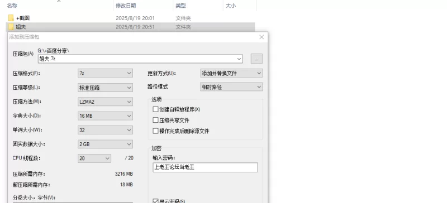Sort files by the 大小 column header
Viewport: 447px width, 203px height.
[231, 6]
